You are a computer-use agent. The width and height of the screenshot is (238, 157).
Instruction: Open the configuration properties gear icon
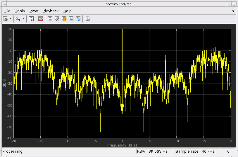point(5,19)
